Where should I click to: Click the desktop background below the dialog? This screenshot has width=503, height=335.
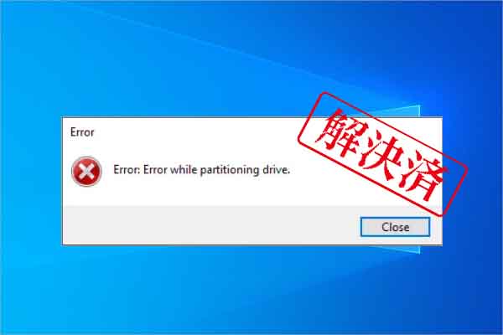pos(250,288)
